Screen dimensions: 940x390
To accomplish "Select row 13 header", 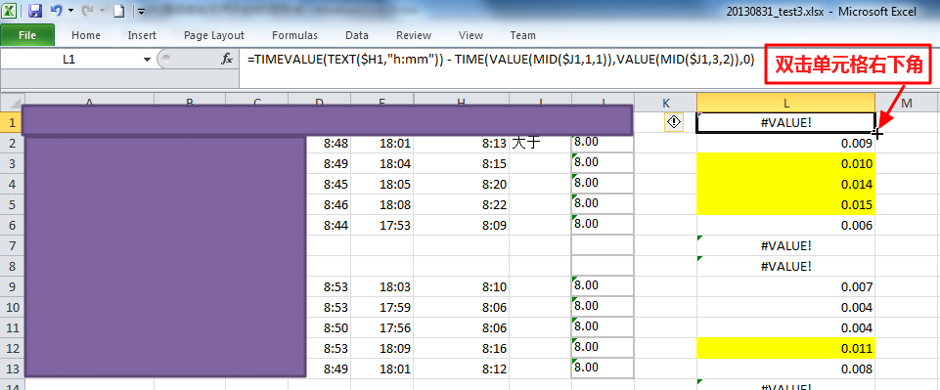I will [12, 368].
